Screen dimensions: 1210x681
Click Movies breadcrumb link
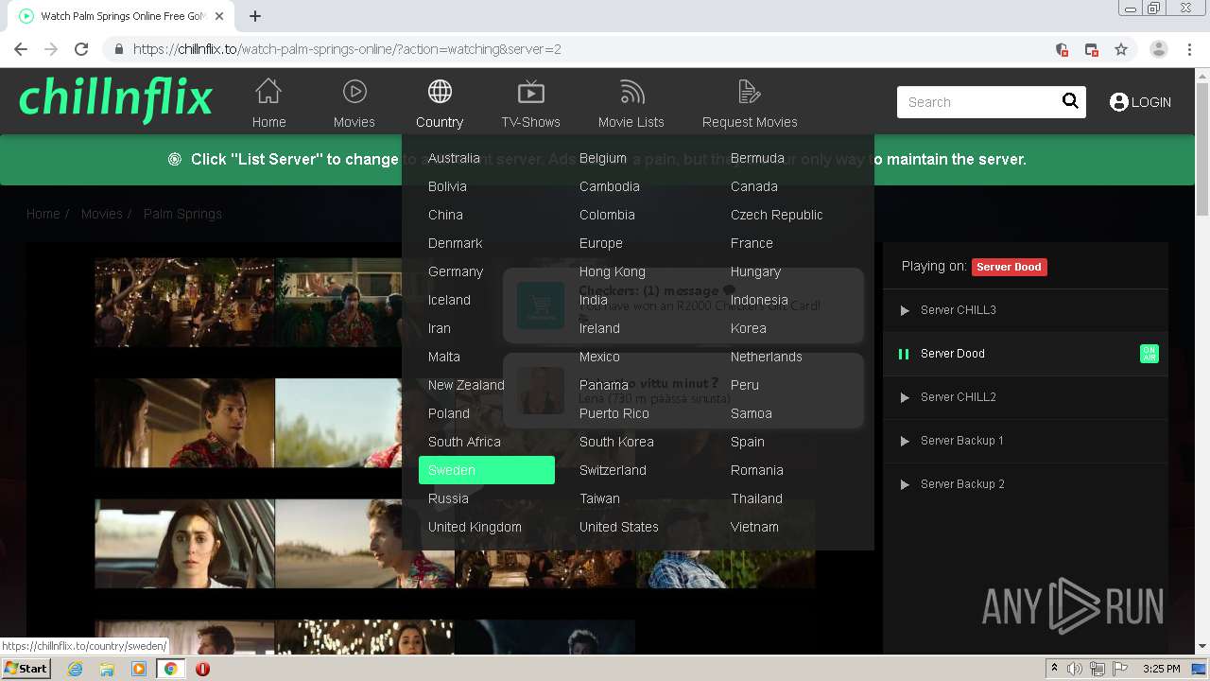102,214
